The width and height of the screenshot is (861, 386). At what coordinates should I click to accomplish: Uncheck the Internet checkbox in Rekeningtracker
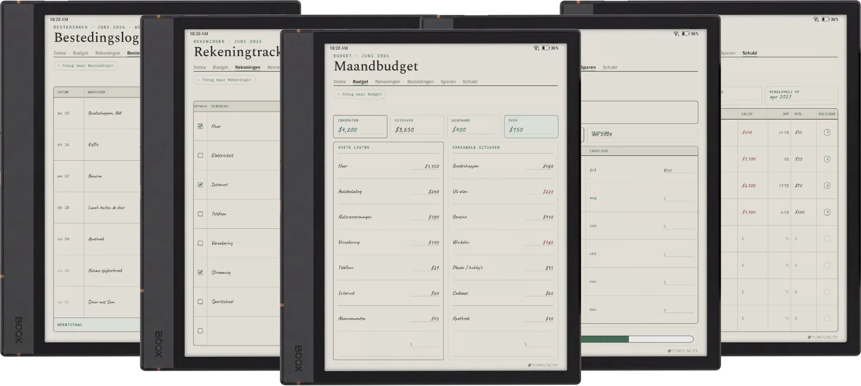coord(200,185)
